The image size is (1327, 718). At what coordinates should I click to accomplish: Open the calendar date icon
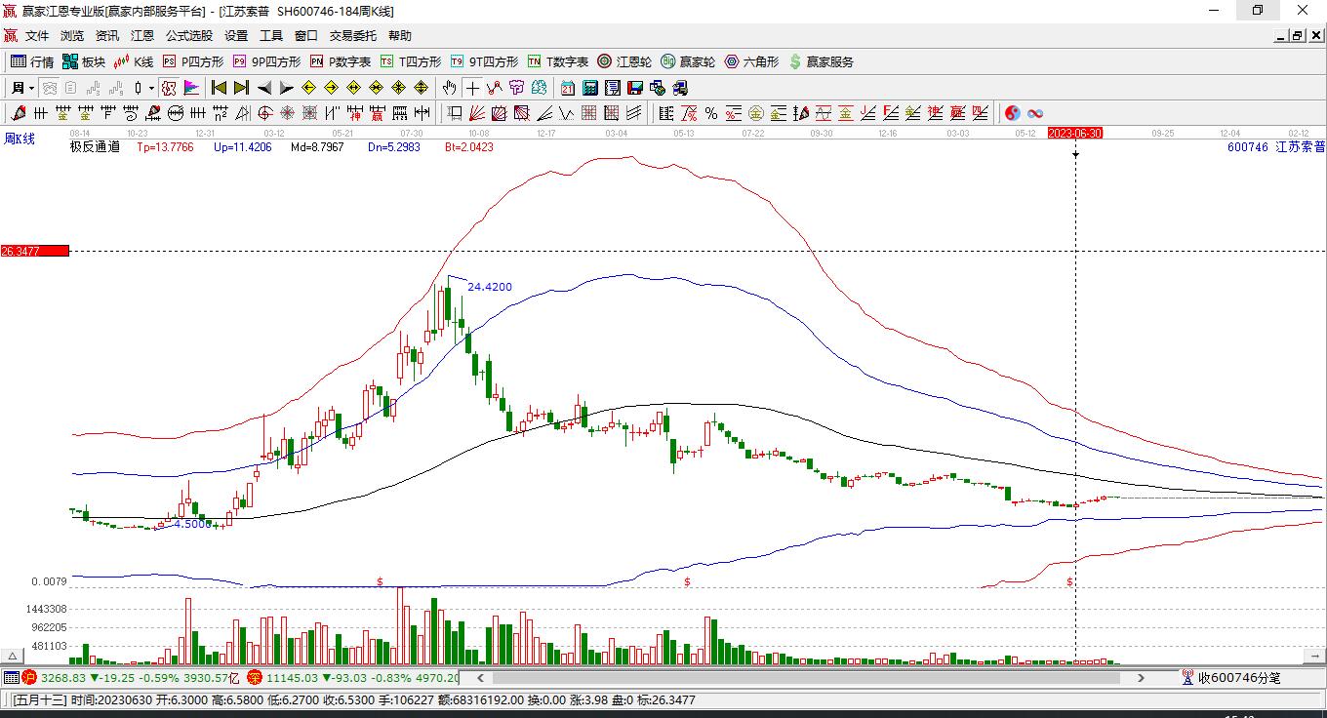point(568,88)
